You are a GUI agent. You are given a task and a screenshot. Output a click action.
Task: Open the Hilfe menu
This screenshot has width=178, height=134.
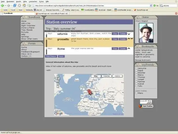[x=47, y=2]
